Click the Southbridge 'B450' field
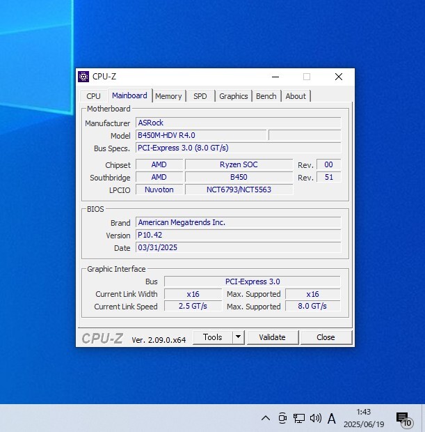The image size is (425, 432). (x=239, y=177)
